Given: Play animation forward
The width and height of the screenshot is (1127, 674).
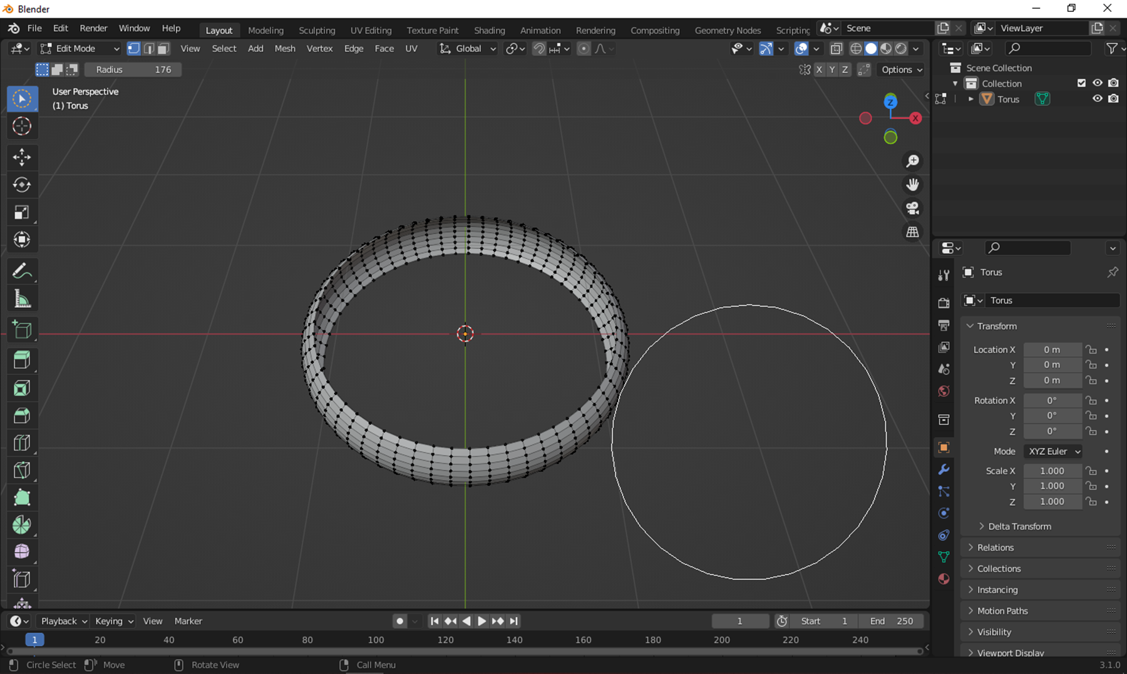Looking at the screenshot, I should (x=481, y=621).
